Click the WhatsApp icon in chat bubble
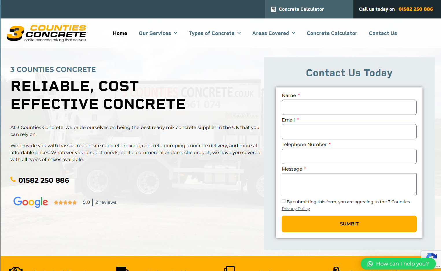The width and height of the screenshot is (441, 271). 370,264
